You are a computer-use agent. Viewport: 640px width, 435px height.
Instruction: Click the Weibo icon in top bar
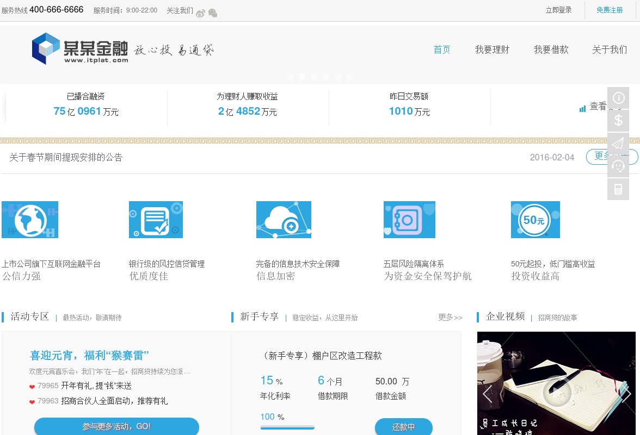pyautogui.click(x=200, y=13)
